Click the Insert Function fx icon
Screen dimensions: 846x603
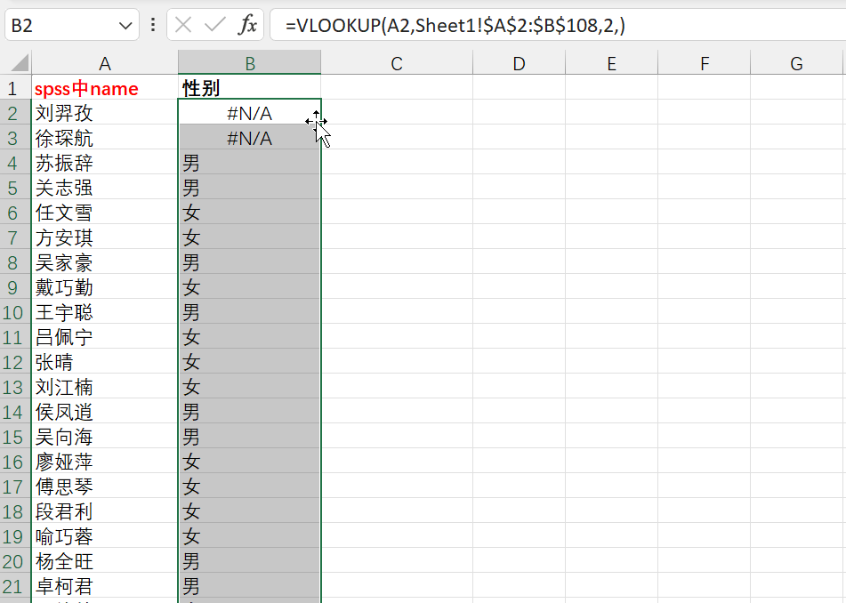coord(247,25)
